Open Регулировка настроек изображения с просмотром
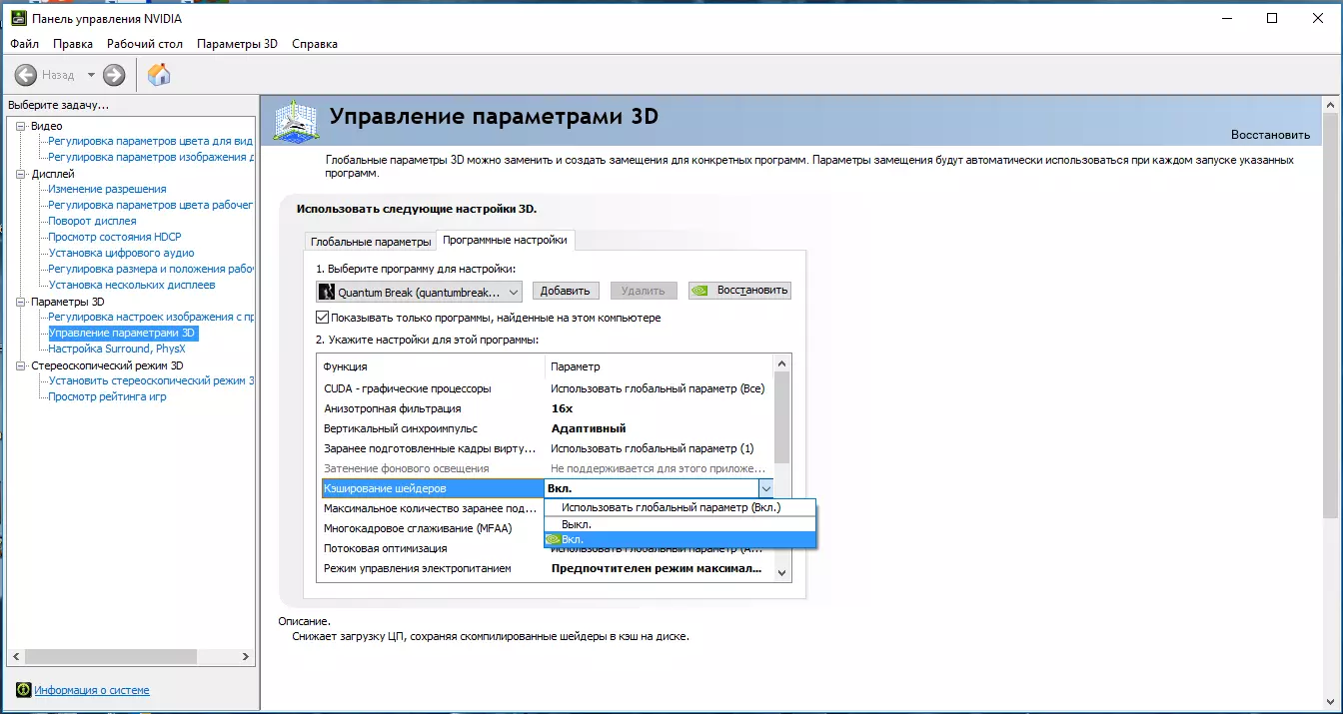The image size is (1343, 714). [x=151, y=317]
